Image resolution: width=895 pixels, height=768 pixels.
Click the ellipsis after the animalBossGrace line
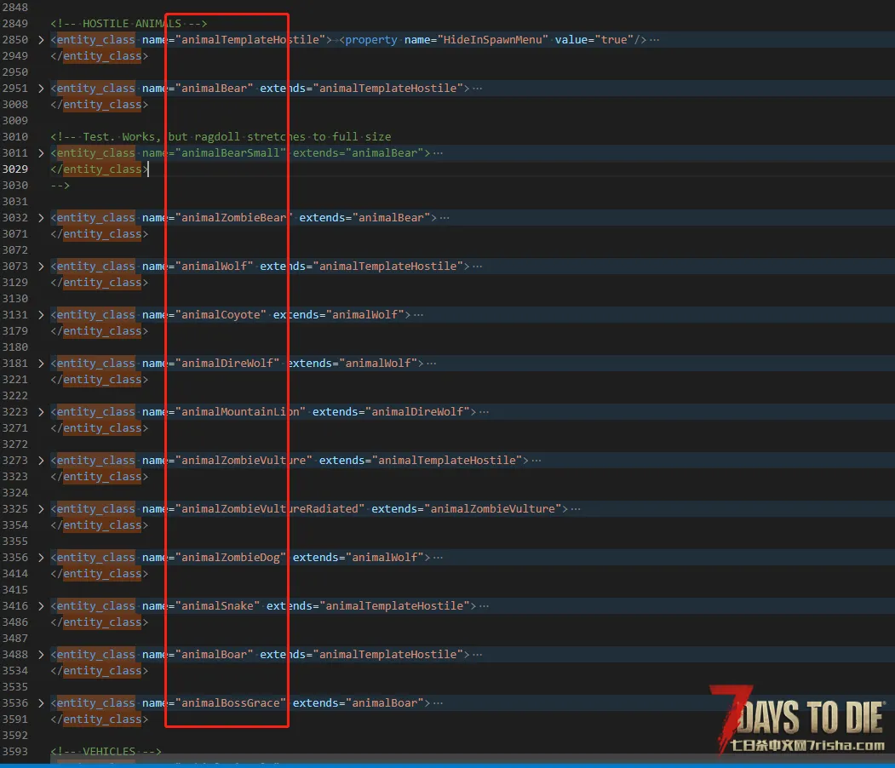[x=439, y=703]
